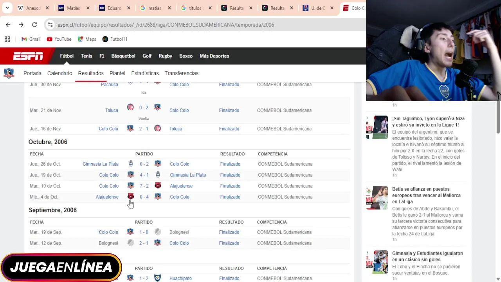Click Bolognesi crest in 12 de Sep. row
501x282 pixels.
click(x=130, y=243)
